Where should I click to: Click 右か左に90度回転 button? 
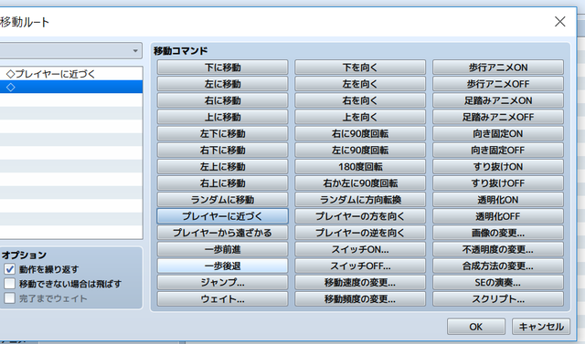pyautogui.click(x=360, y=183)
